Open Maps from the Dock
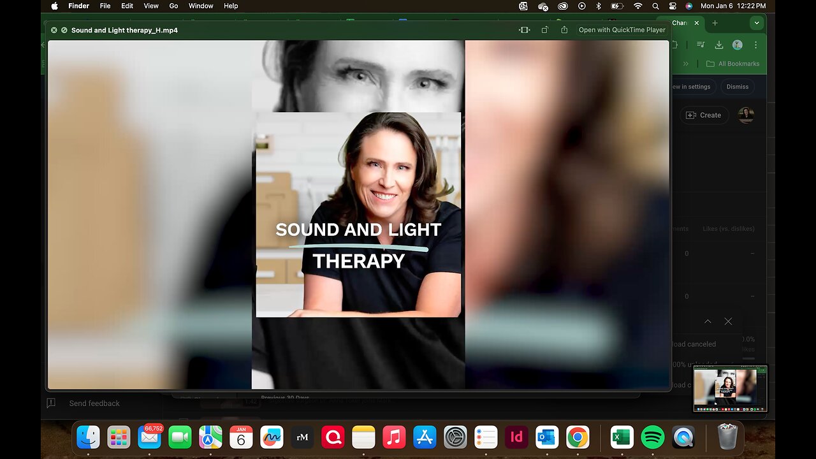 (x=210, y=437)
